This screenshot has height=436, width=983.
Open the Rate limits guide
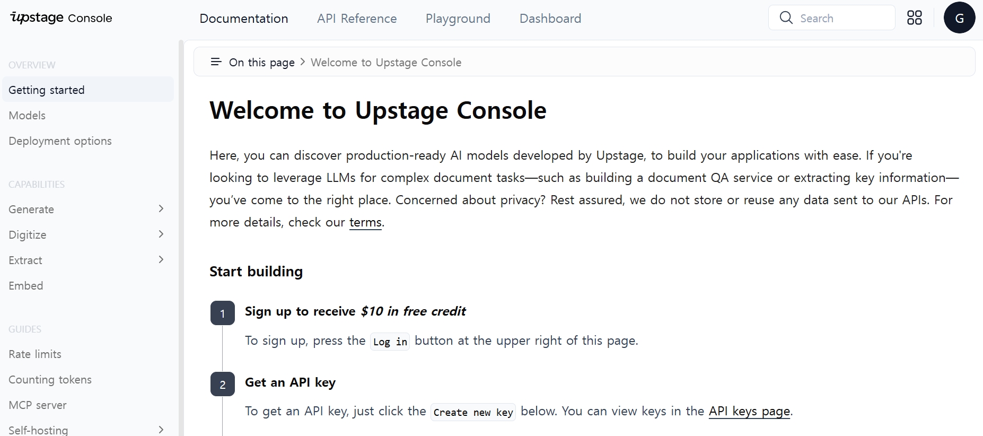(35, 354)
